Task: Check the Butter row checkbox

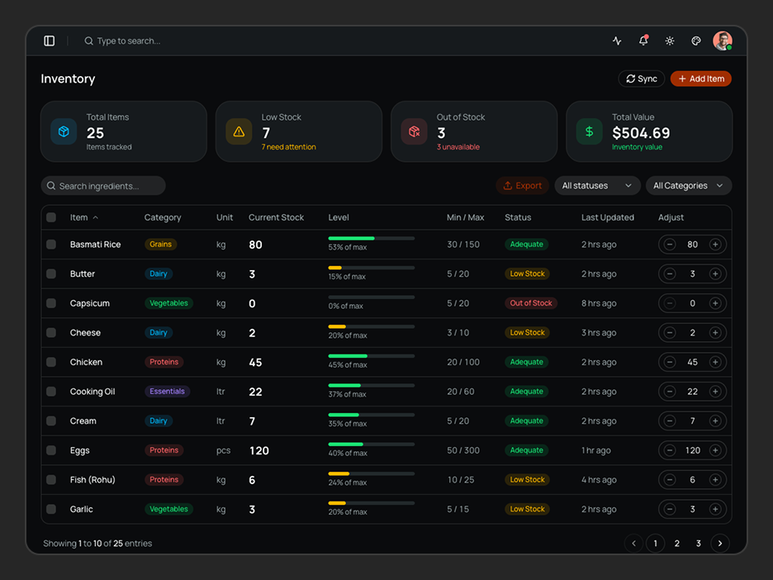Action: tap(51, 273)
